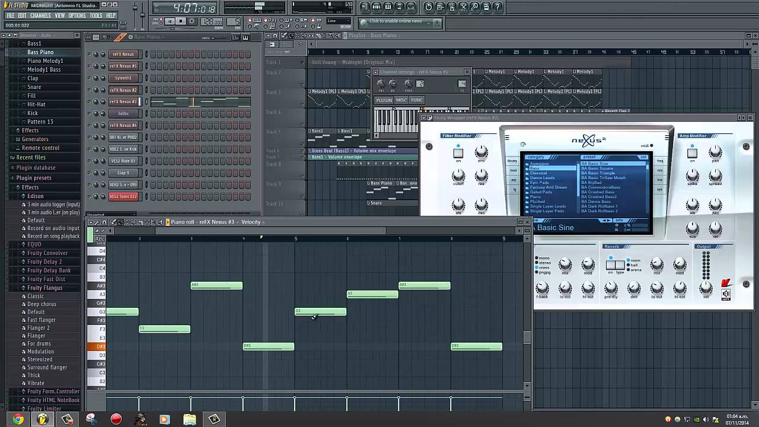759x427 pixels.
Task: Click Nexus speaker icon near output
Action: pyautogui.click(x=726, y=294)
